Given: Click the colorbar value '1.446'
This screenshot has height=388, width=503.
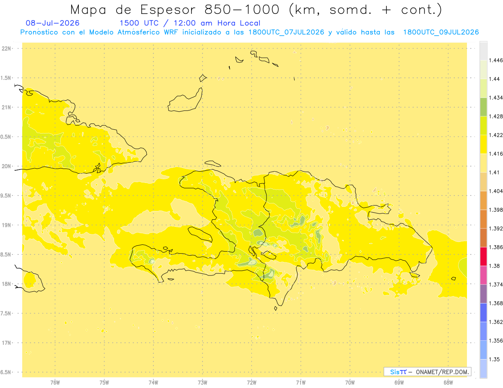Looking at the screenshot, I should tap(495, 60).
